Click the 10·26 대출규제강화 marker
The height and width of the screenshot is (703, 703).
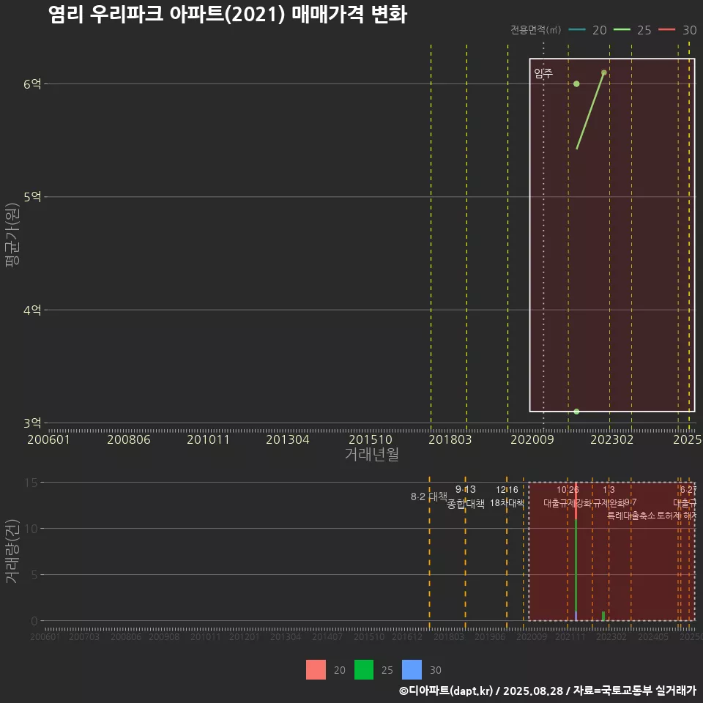click(569, 496)
